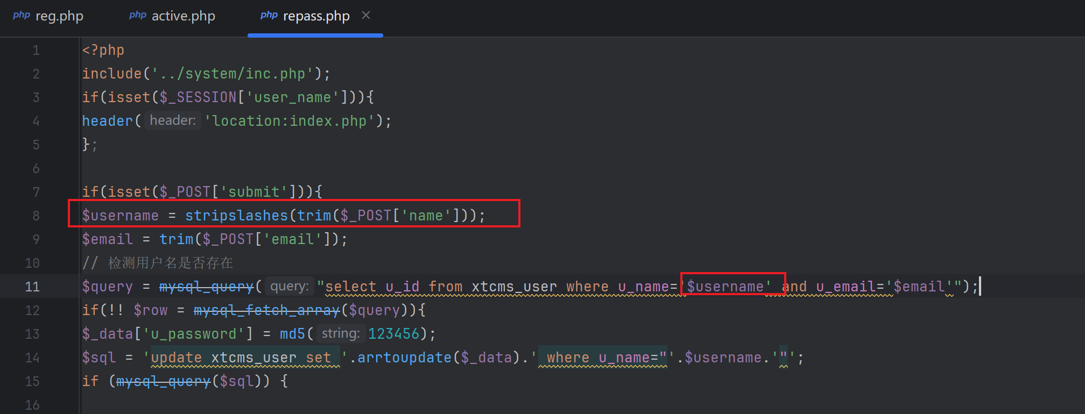The height and width of the screenshot is (414, 1085).
Task: Click the stripslashes function call
Action: (x=237, y=216)
